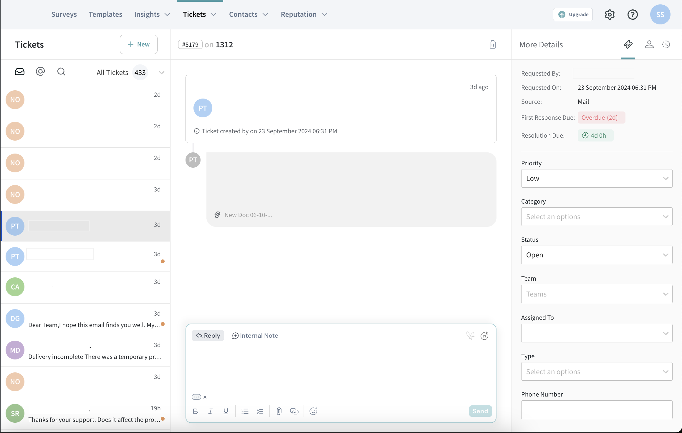Open the Status dropdown showing Open
Image resolution: width=682 pixels, height=433 pixels.
pos(597,255)
